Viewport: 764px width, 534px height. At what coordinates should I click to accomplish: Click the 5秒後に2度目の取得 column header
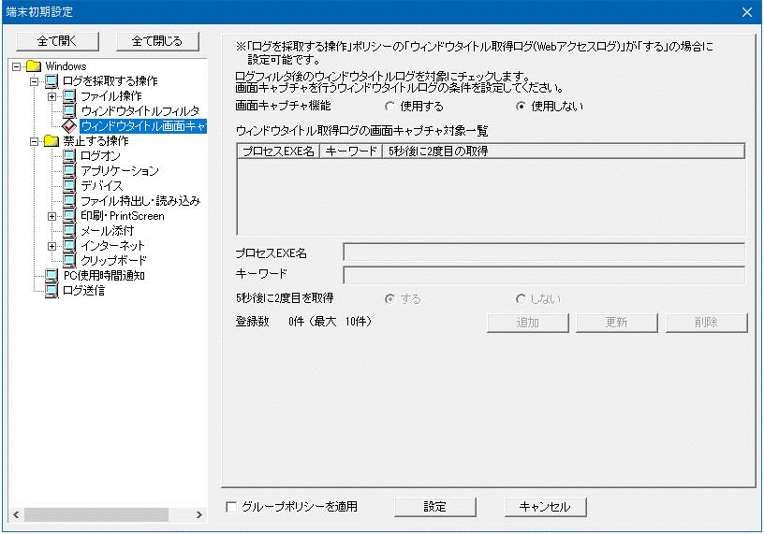tap(564, 152)
